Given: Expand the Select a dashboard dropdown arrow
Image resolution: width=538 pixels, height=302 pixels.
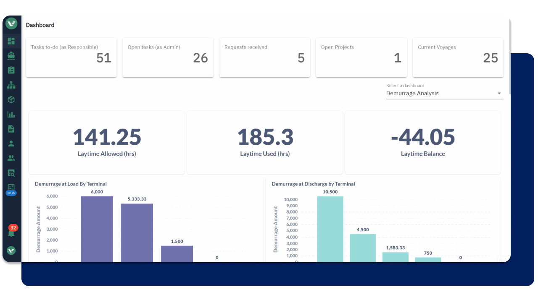Looking at the screenshot, I should click(499, 94).
